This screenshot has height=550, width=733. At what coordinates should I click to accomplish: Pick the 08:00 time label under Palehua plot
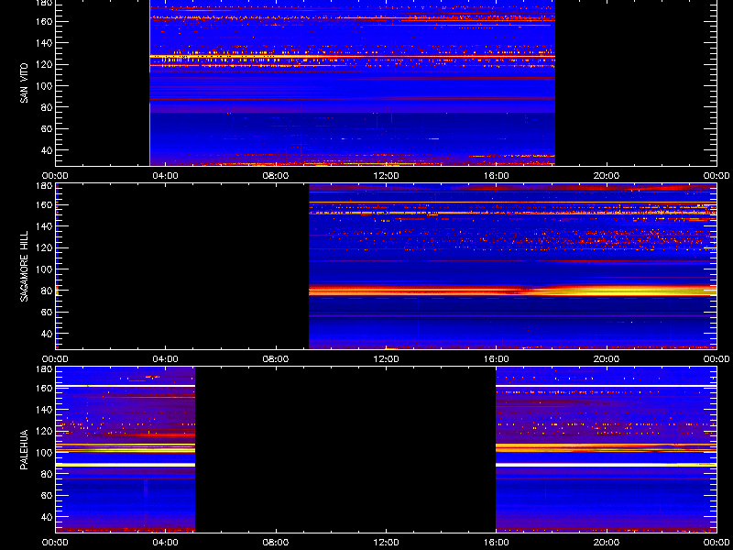276,543
